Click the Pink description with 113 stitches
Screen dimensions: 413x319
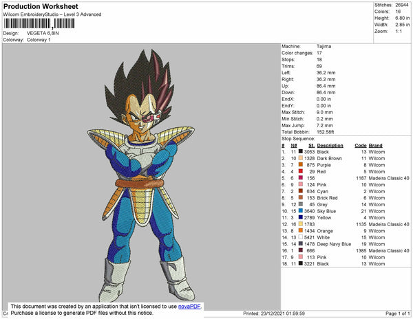click(321, 257)
